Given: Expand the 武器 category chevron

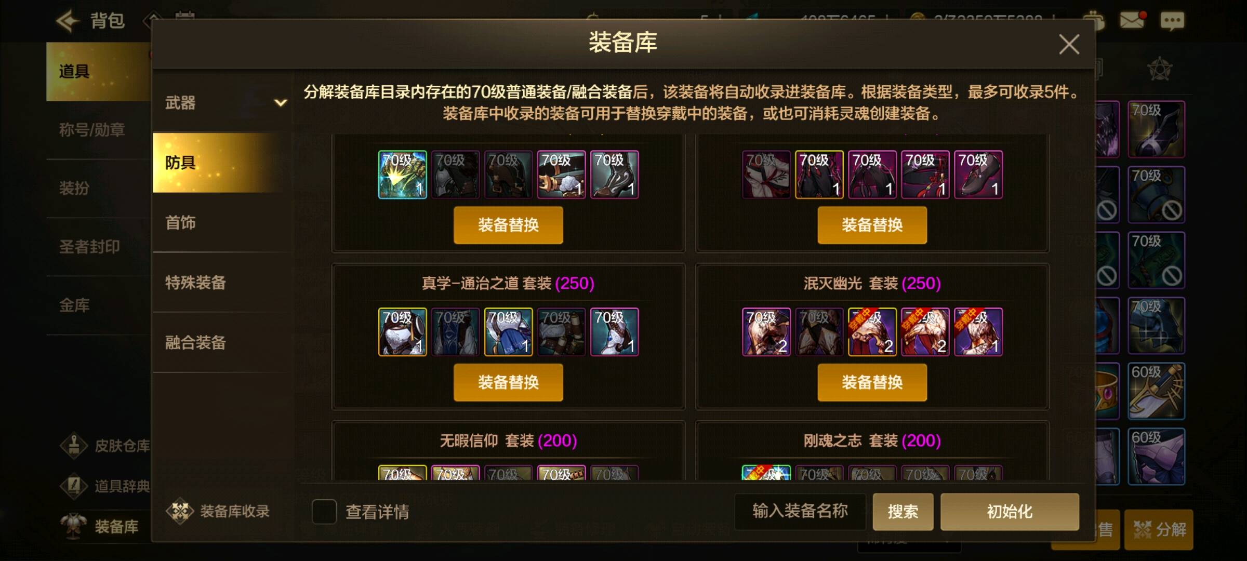Looking at the screenshot, I should [281, 103].
